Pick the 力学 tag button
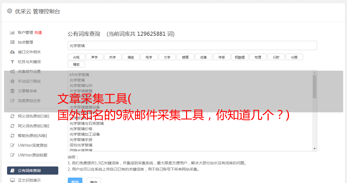Screen dimensions: 347x183 167,57
